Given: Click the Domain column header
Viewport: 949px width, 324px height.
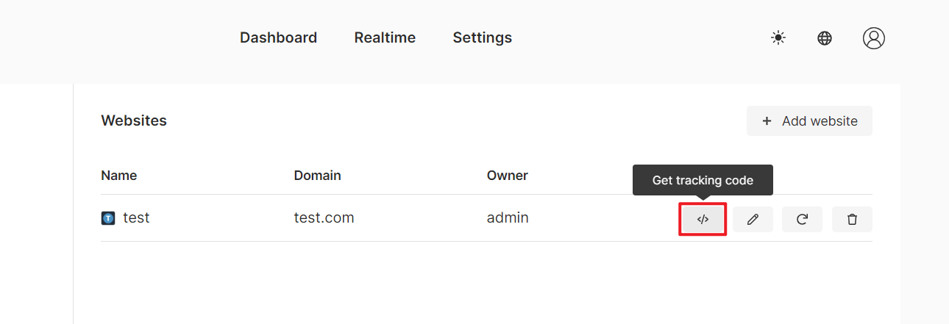Looking at the screenshot, I should pyautogui.click(x=317, y=176).
